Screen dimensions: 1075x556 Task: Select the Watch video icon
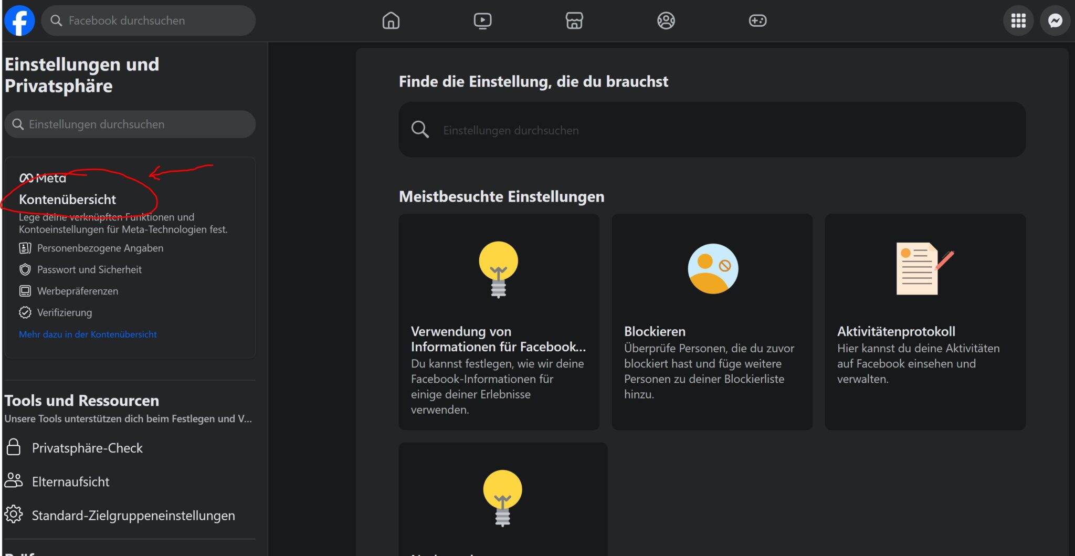482,20
